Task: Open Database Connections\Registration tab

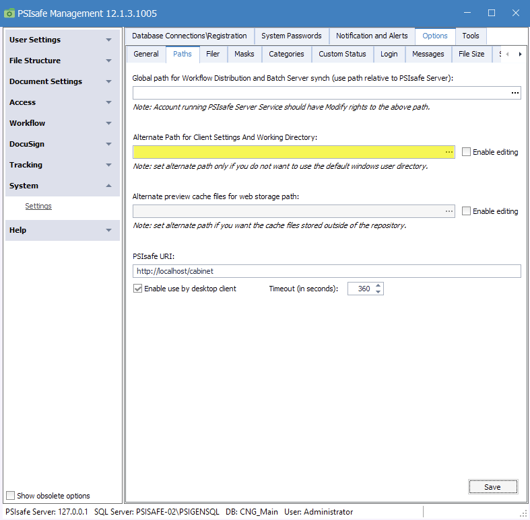Action: pos(189,36)
